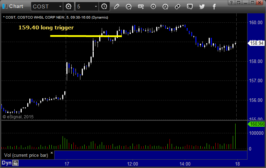Toggle the lock icon next to Dyn
The image size is (266, 168).
click(15, 163)
